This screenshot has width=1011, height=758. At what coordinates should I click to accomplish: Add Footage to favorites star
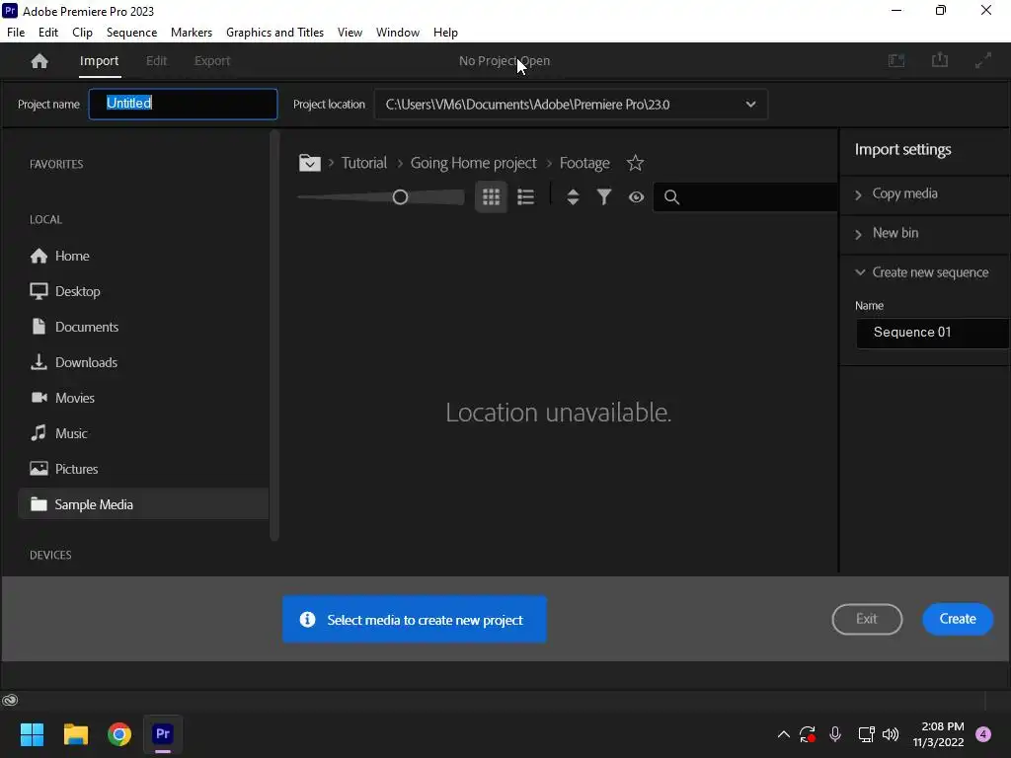pyautogui.click(x=635, y=163)
